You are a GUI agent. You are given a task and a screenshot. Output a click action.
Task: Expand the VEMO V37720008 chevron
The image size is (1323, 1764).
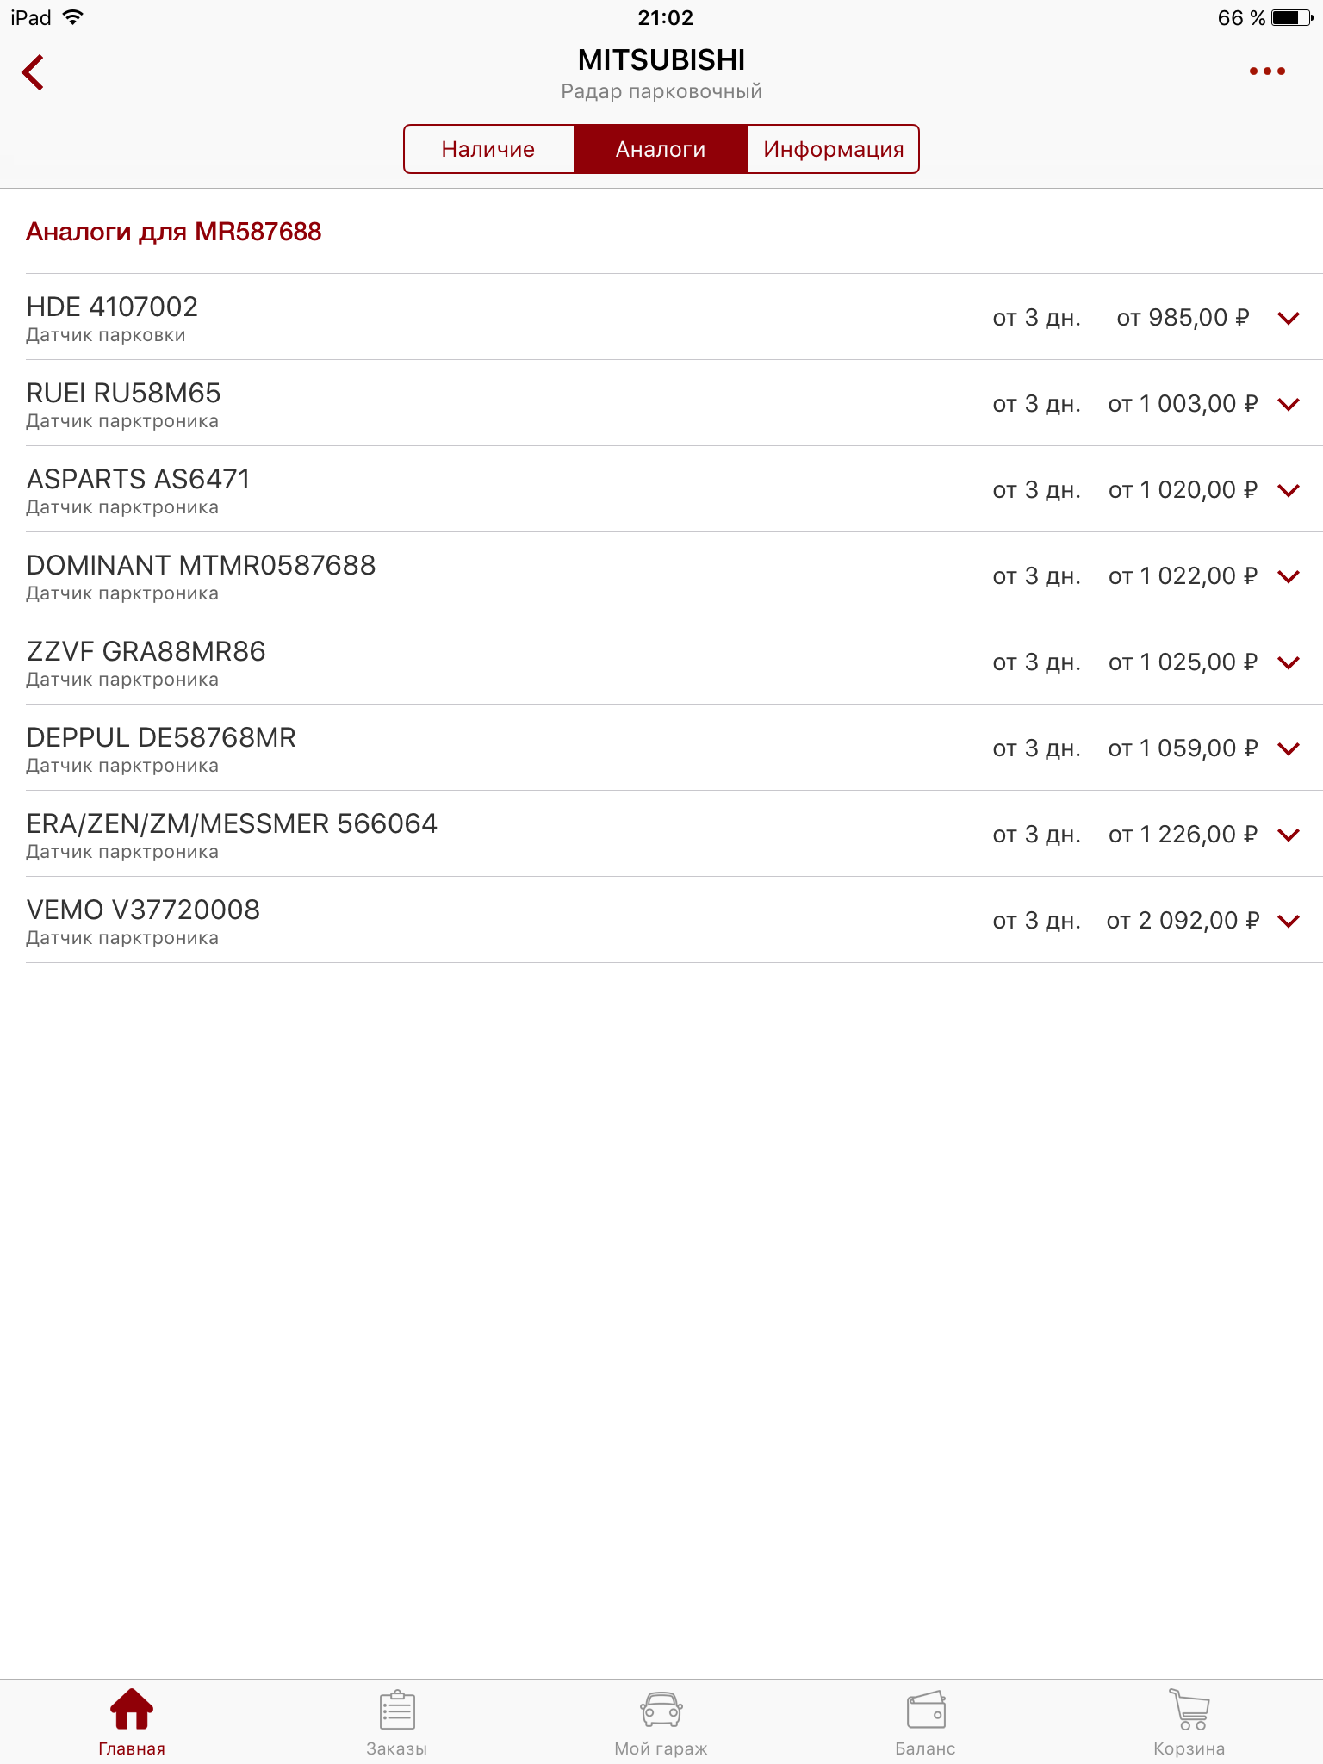click(x=1289, y=921)
